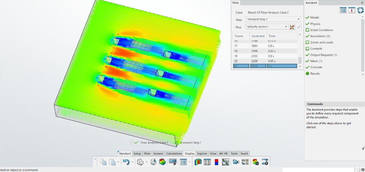365x172 pixels.
Task: Click the pencil edit plot icon
Action: 299,27
